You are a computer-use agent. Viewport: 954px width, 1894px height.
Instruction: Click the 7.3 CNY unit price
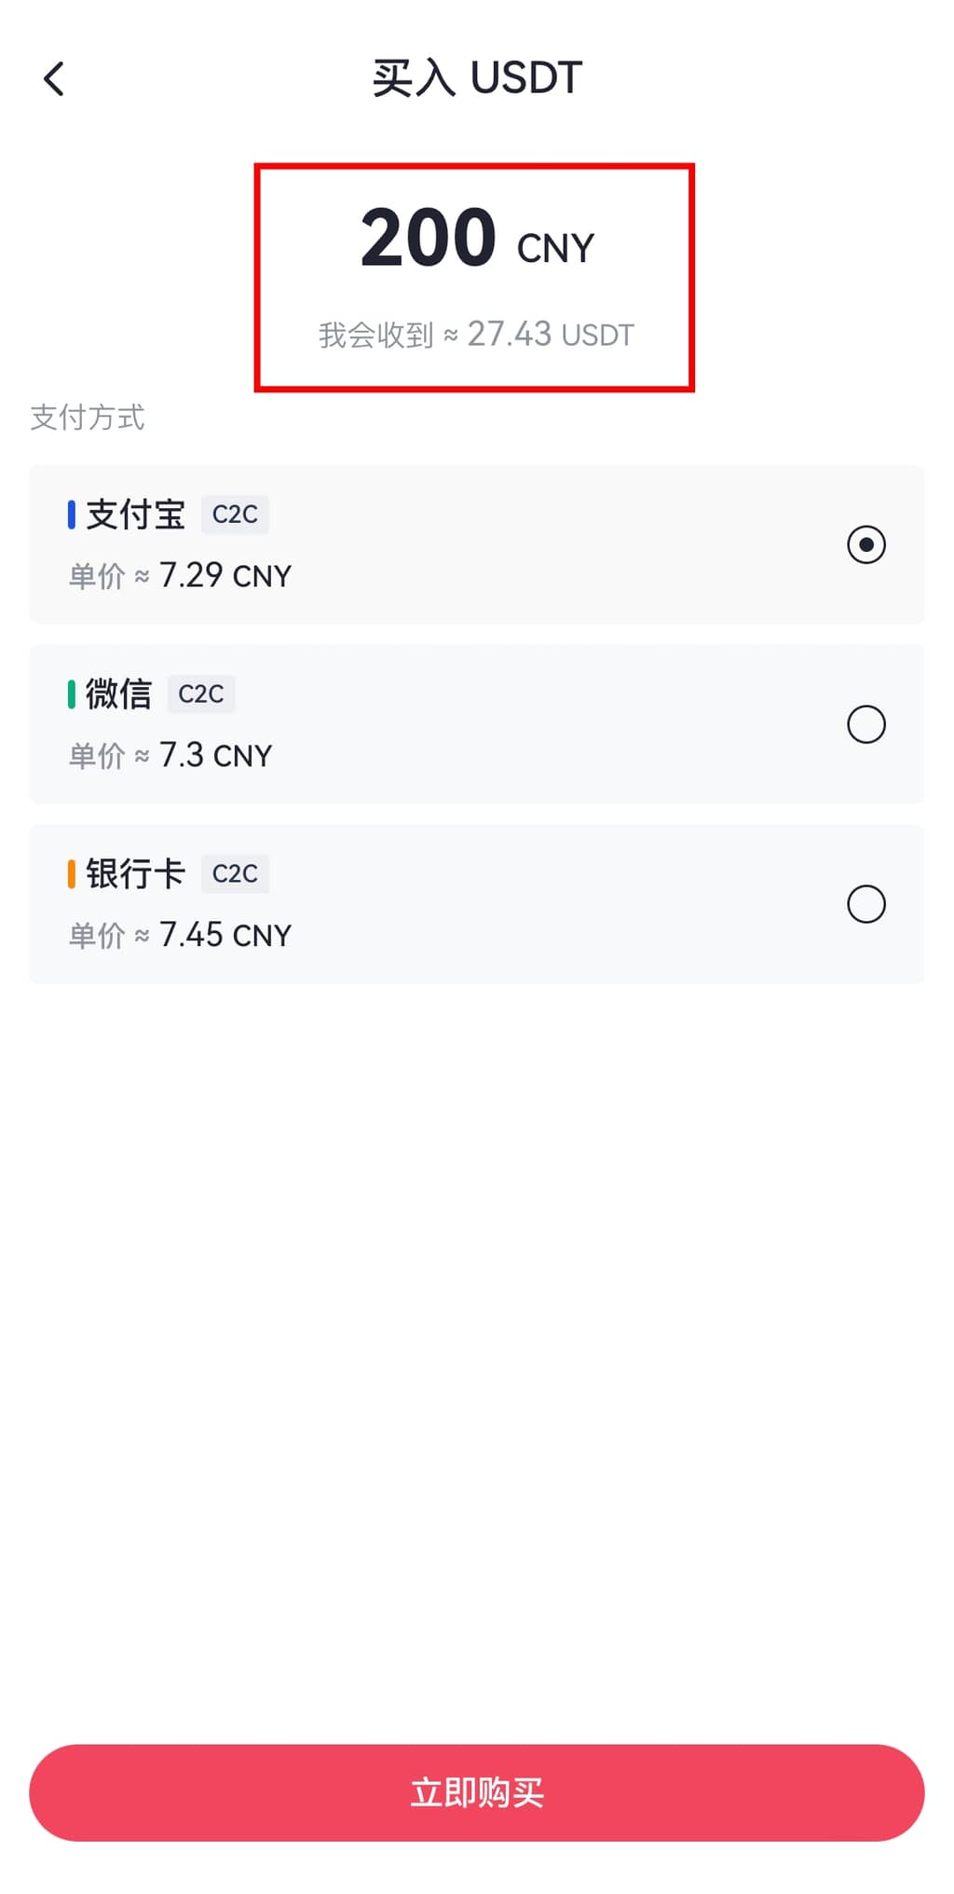click(215, 756)
